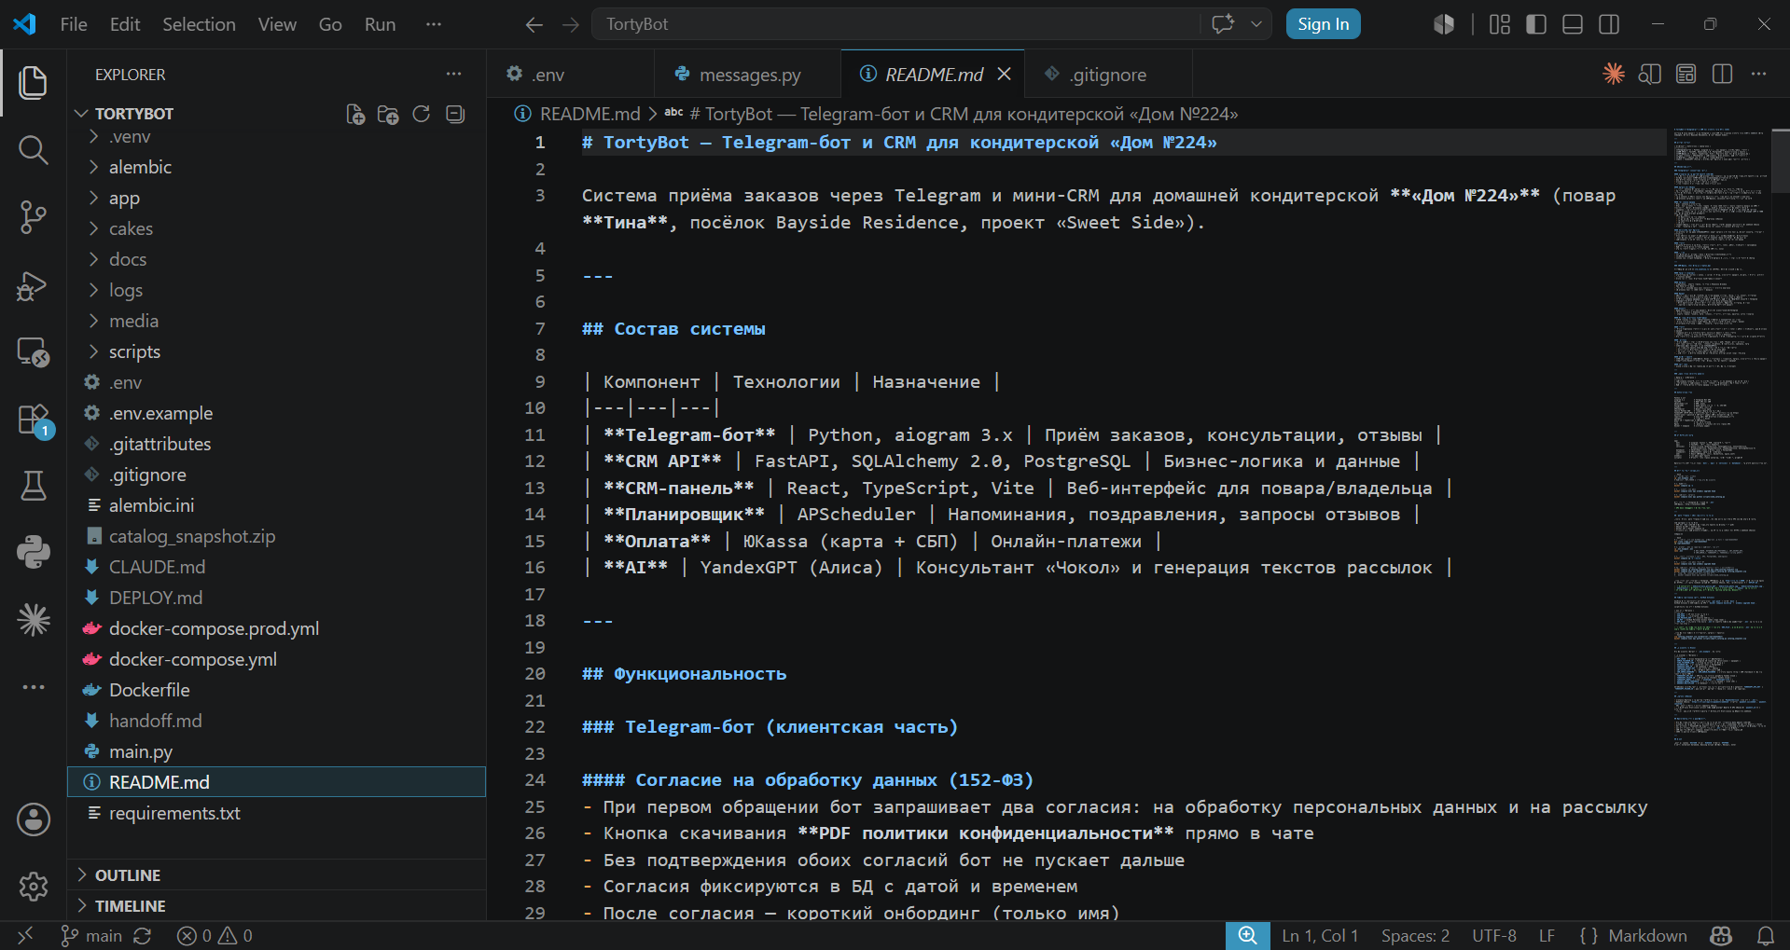Open the Manage settings gear
The height and width of the screenshot is (950, 1790).
click(34, 886)
